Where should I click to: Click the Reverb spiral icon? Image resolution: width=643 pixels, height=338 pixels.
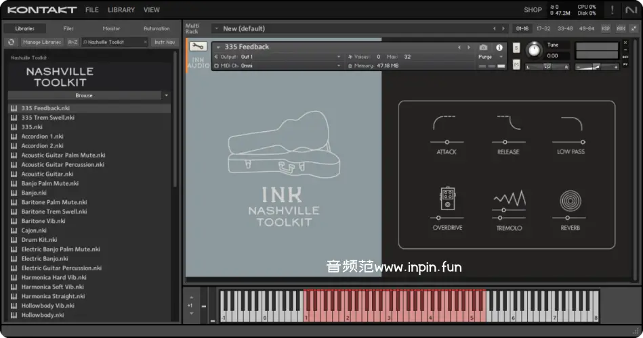tap(570, 201)
